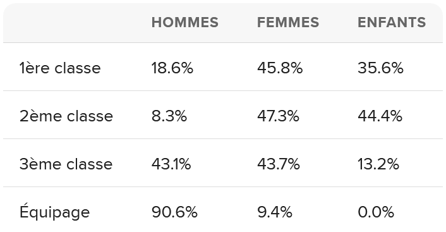This screenshot has width=446, height=232.
Task: Click the 13.2% enfants value
Action: click(x=378, y=164)
